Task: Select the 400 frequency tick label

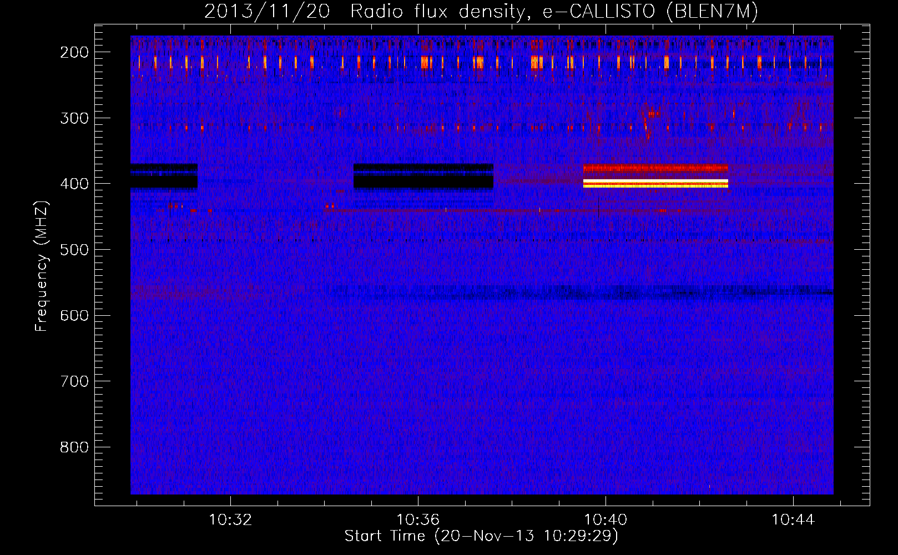Action: 74,184
